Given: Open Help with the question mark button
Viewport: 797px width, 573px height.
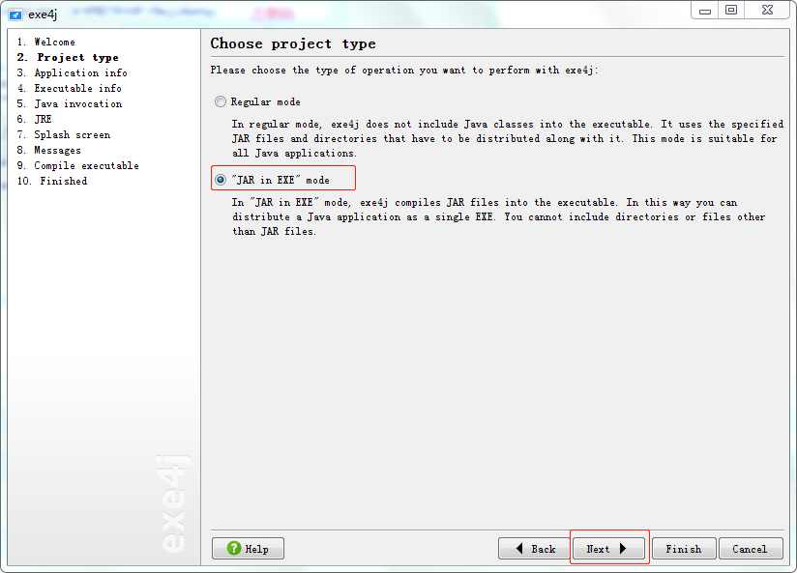Looking at the screenshot, I should tap(248, 549).
